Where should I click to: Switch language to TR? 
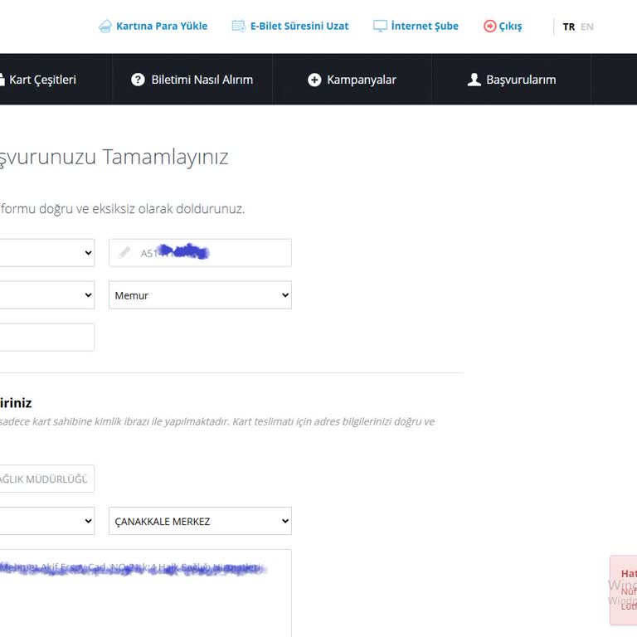[568, 27]
